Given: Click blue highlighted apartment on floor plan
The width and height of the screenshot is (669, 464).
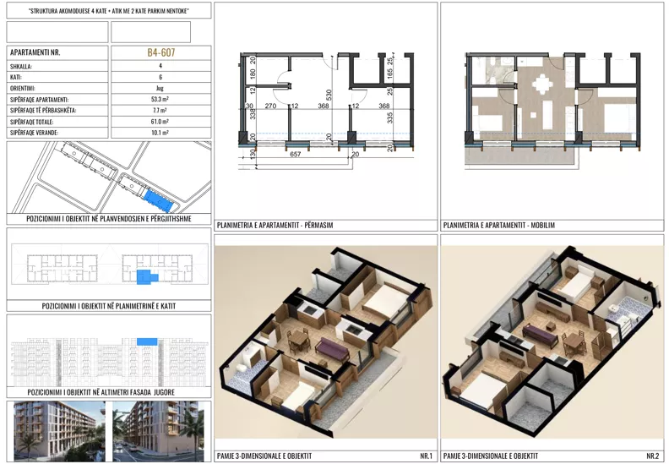Looking at the screenshot, I should 147,276.
